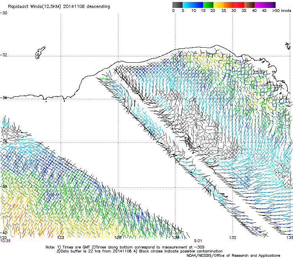Click the '-34' latitude label
This screenshot has height=258, width=293.
click(x=4, y=98)
